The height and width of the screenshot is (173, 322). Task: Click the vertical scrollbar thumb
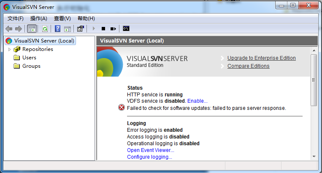(314, 80)
